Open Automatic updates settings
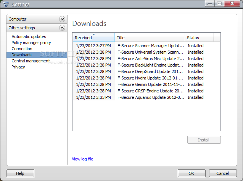Screen dimensions: 243x181 tap(29, 37)
